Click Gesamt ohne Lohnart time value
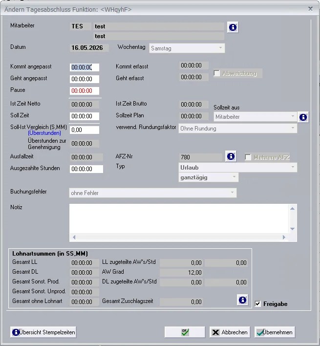320x346 pixels. click(x=85, y=302)
